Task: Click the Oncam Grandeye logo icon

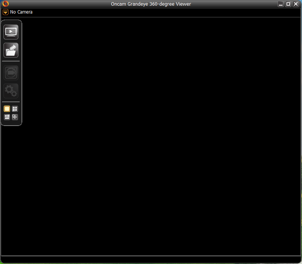Action: tap(6, 4)
